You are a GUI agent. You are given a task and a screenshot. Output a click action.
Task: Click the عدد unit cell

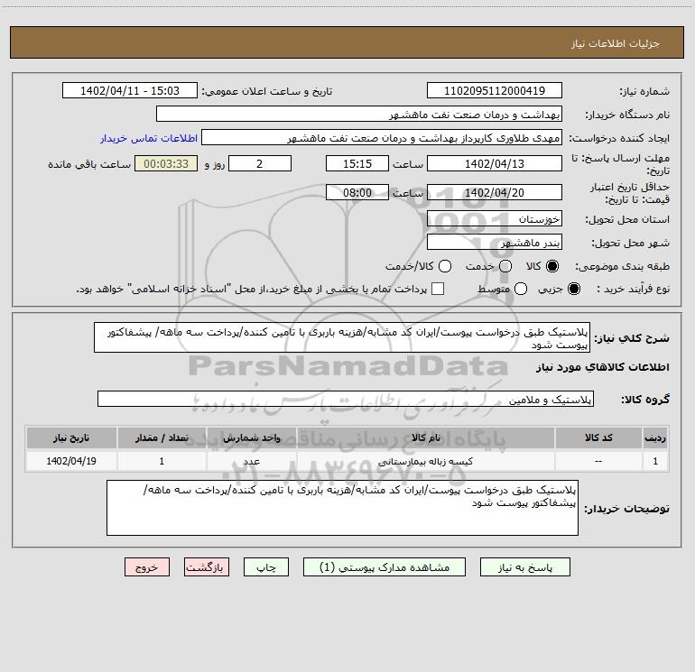click(251, 461)
